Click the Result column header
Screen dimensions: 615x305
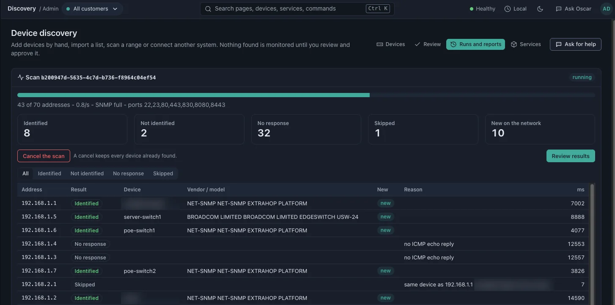tap(79, 190)
